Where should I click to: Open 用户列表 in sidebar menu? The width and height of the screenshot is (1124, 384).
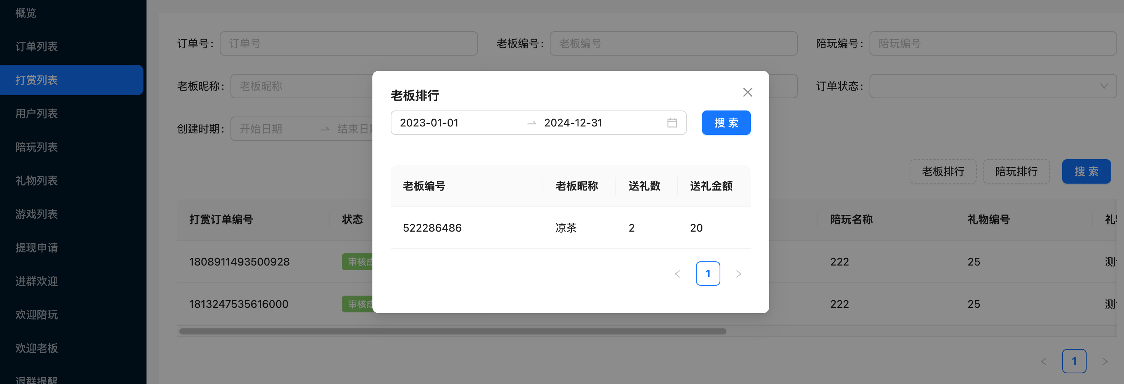click(37, 114)
